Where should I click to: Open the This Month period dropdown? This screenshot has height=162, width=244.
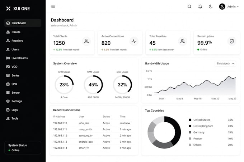[x=225, y=64]
